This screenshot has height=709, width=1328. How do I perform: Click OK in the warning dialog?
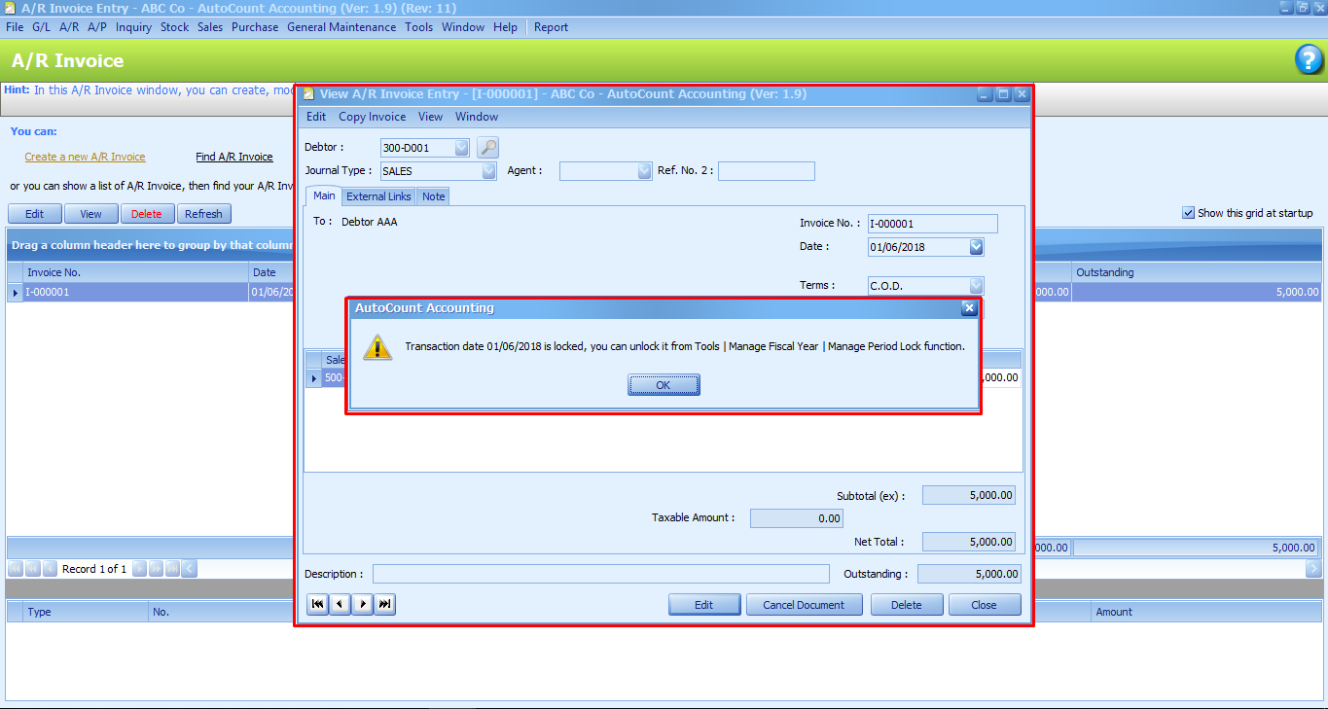(x=664, y=385)
